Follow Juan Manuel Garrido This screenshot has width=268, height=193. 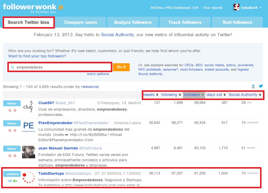tap(12, 149)
